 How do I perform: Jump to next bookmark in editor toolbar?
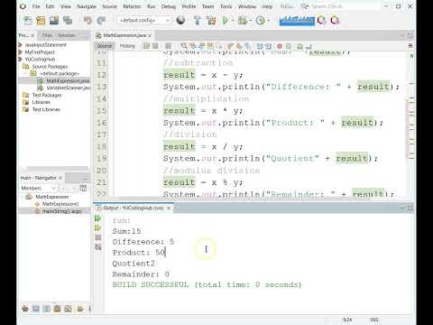(x=238, y=46)
